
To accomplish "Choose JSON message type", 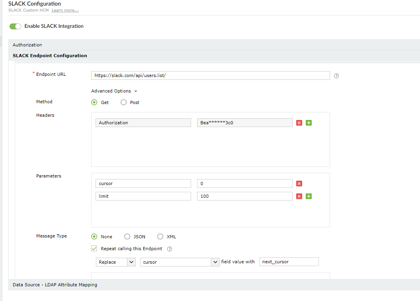I will click(127, 237).
